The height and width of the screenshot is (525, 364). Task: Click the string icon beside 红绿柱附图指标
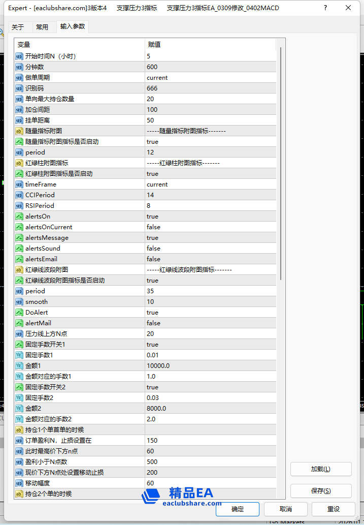pos(19,163)
